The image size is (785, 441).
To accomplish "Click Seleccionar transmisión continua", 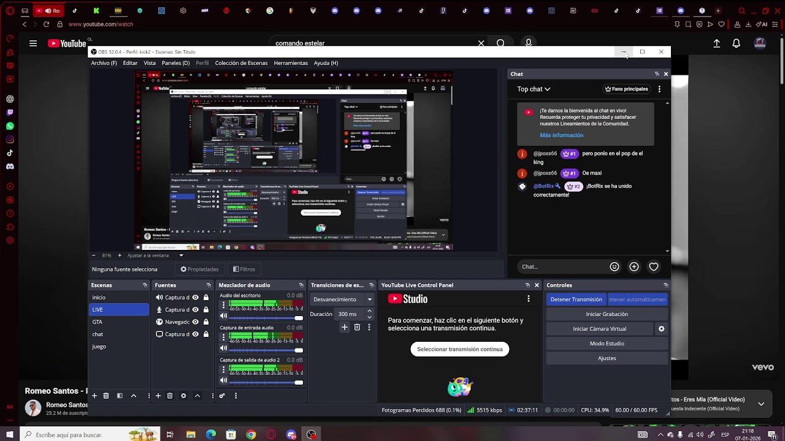I will [x=460, y=349].
